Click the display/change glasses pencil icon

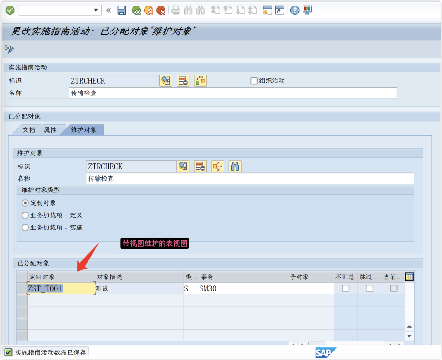click(x=9, y=49)
